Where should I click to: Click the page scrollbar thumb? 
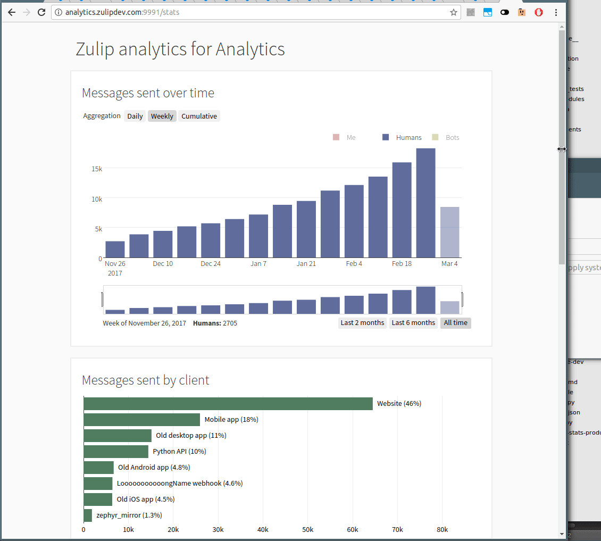click(x=562, y=147)
